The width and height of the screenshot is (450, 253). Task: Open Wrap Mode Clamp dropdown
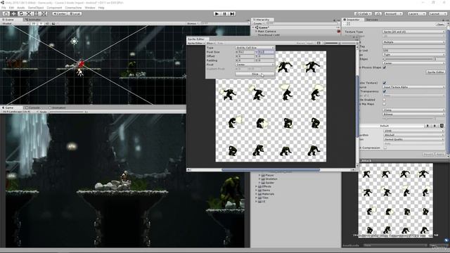point(413,110)
